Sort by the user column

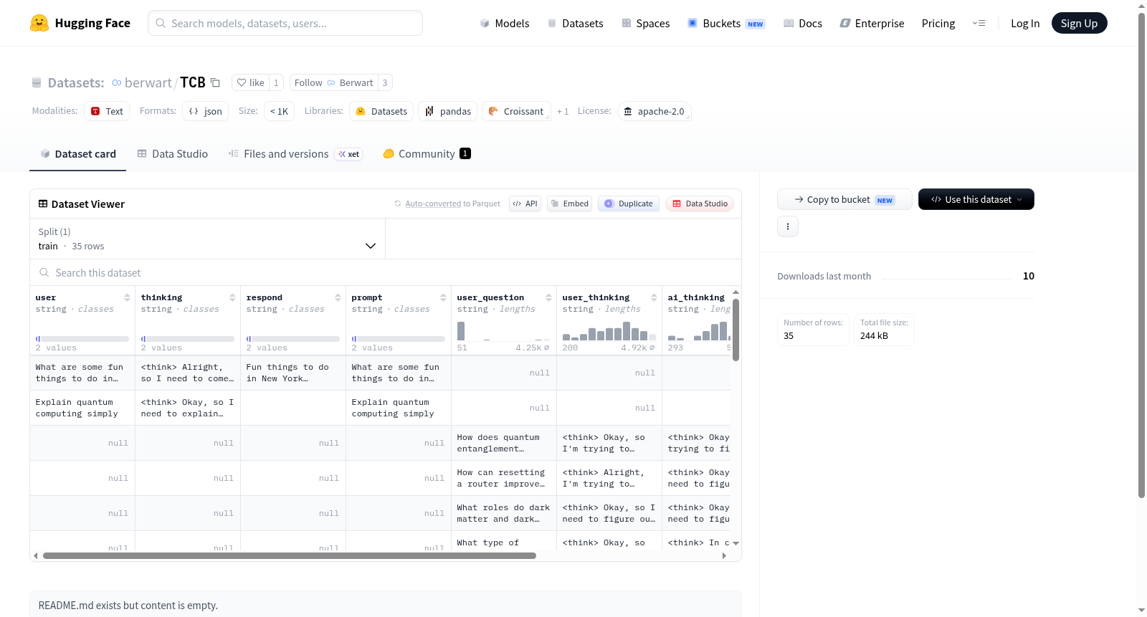pos(127,297)
